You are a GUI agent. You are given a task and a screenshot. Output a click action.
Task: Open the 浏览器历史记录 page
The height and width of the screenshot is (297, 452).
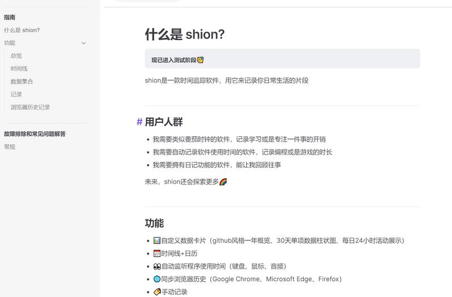(x=30, y=107)
